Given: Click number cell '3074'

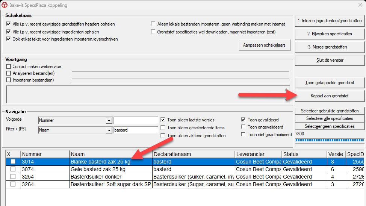Looking at the screenshot, I should point(45,169).
